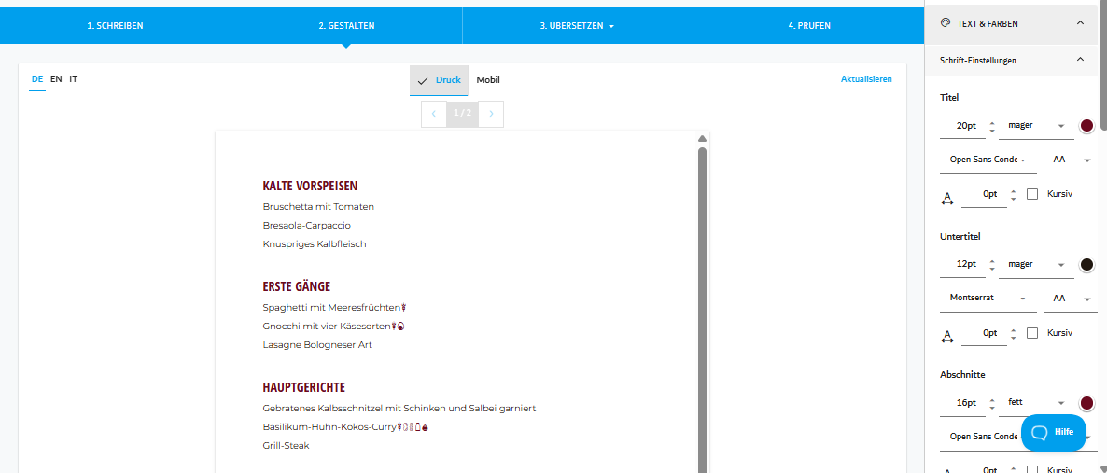1107x473 pixels.
Task: Collapse the TEXT & FARBEN panel
Action: click(1080, 23)
